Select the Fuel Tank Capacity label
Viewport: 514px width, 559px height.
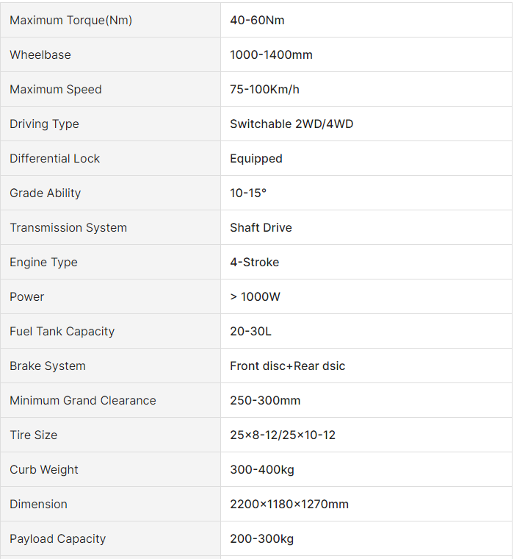(x=62, y=332)
